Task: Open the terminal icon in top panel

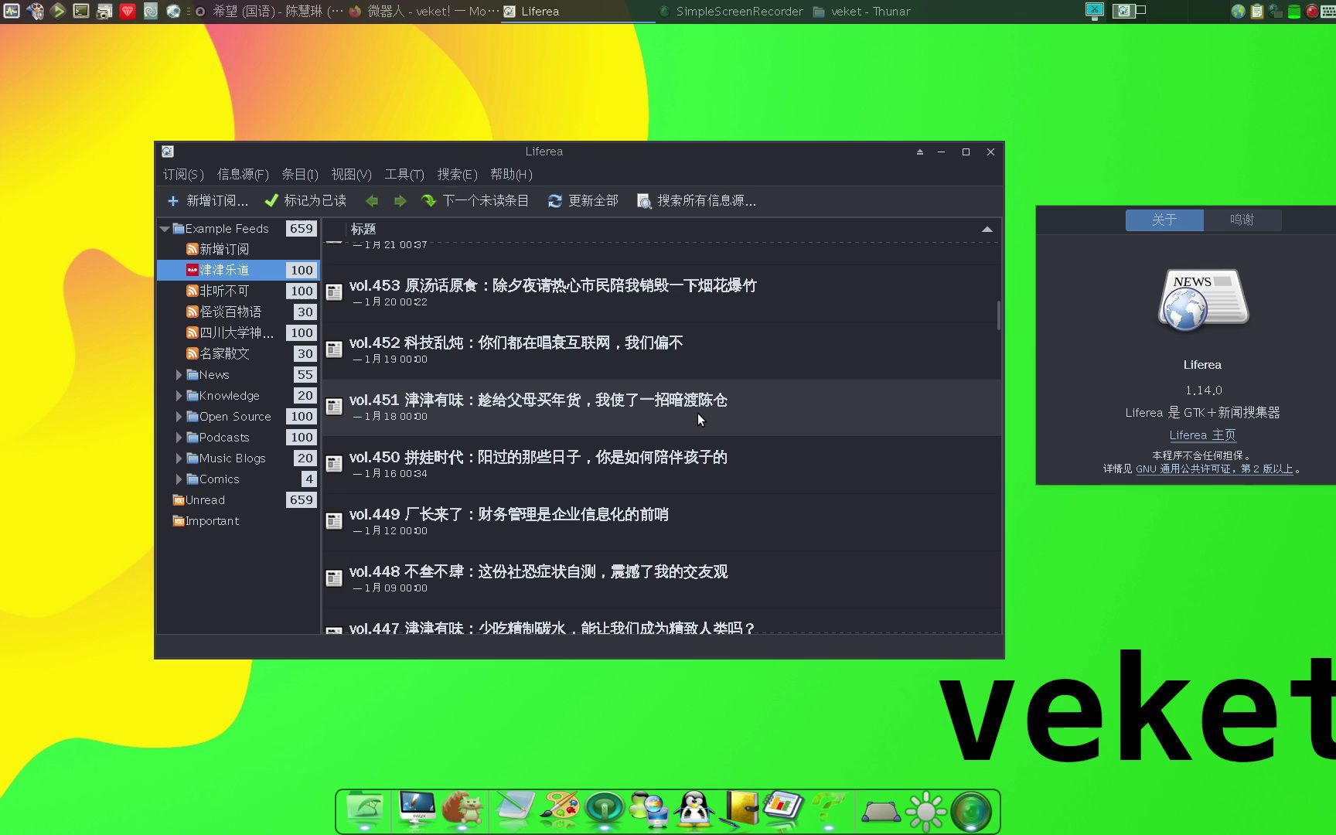Action: (x=81, y=11)
